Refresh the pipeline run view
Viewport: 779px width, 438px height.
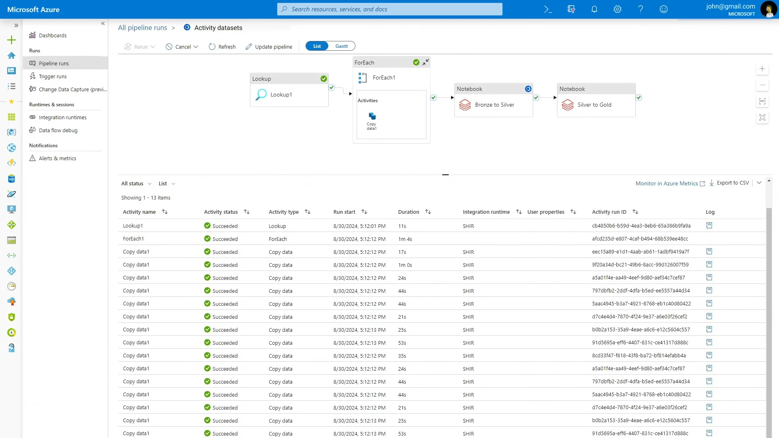(222, 46)
